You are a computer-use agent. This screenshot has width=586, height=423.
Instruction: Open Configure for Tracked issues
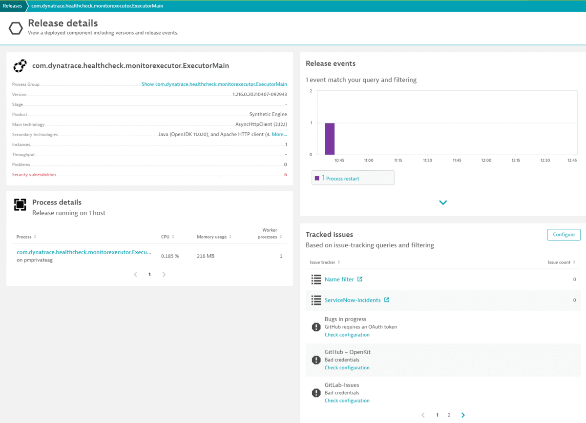coord(564,235)
